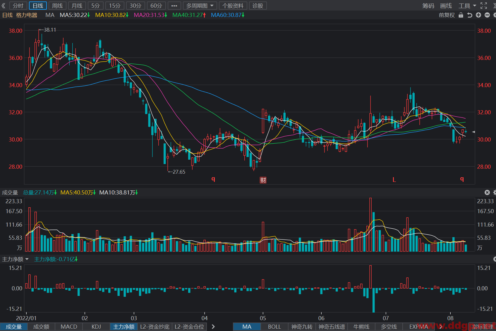Select the KDJ indicator tab

[96, 327]
